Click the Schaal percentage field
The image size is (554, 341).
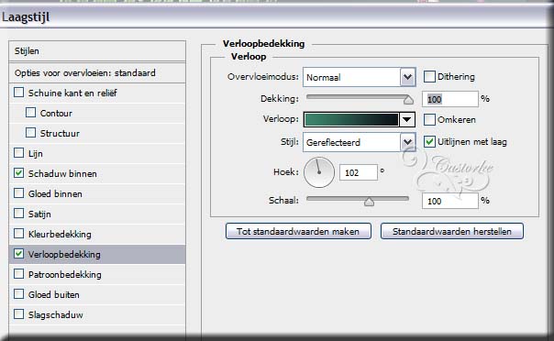point(450,201)
